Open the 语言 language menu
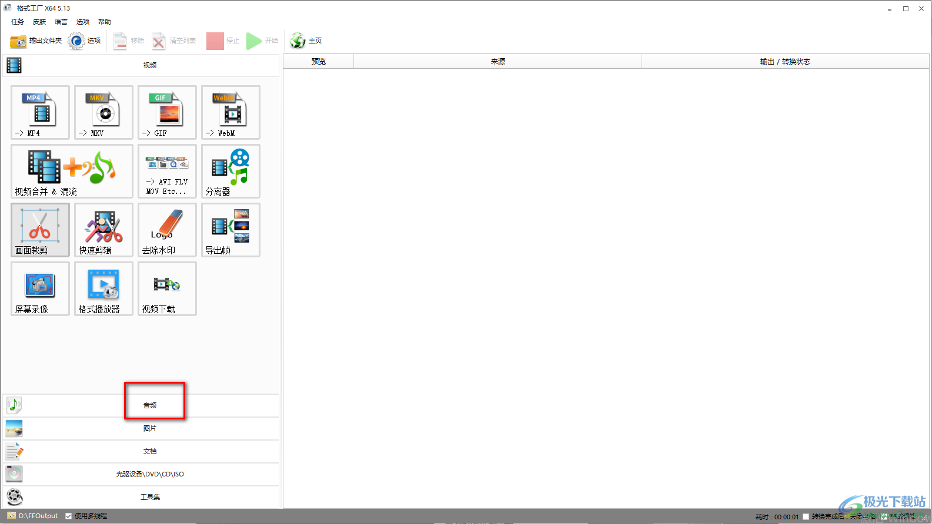 [x=61, y=22]
